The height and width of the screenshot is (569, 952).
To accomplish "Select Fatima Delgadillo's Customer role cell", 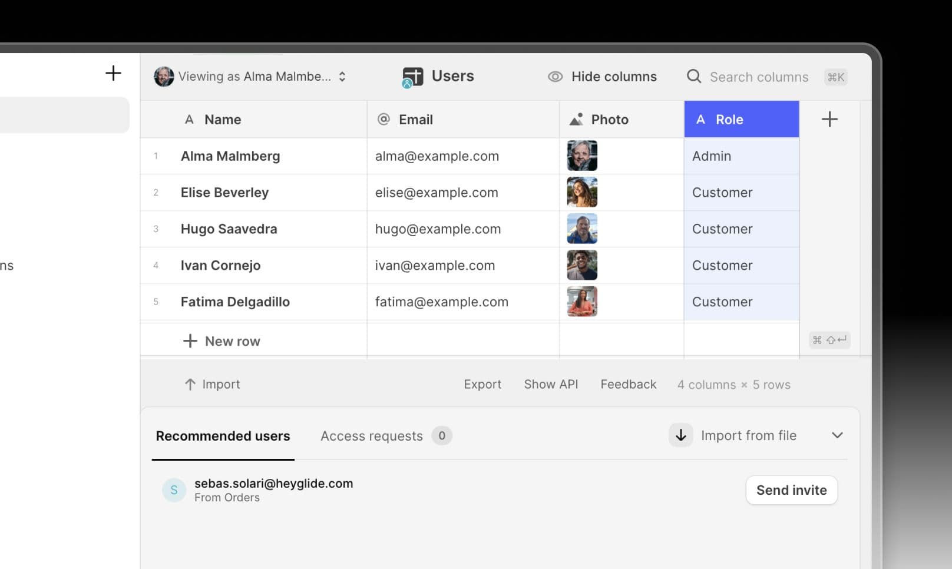I will tap(742, 302).
